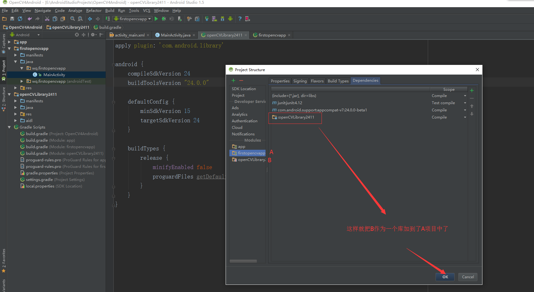Image resolution: width=534 pixels, height=292 pixels.
Task: Switch to the MainActivity.java editor tab
Action: click(176, 35)
